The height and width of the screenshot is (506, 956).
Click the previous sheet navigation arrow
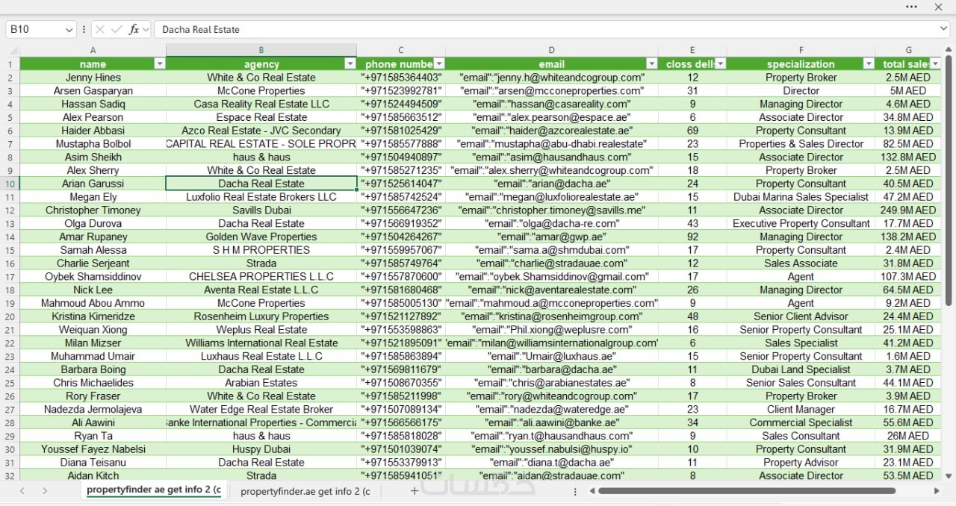[x=22, y=491]
